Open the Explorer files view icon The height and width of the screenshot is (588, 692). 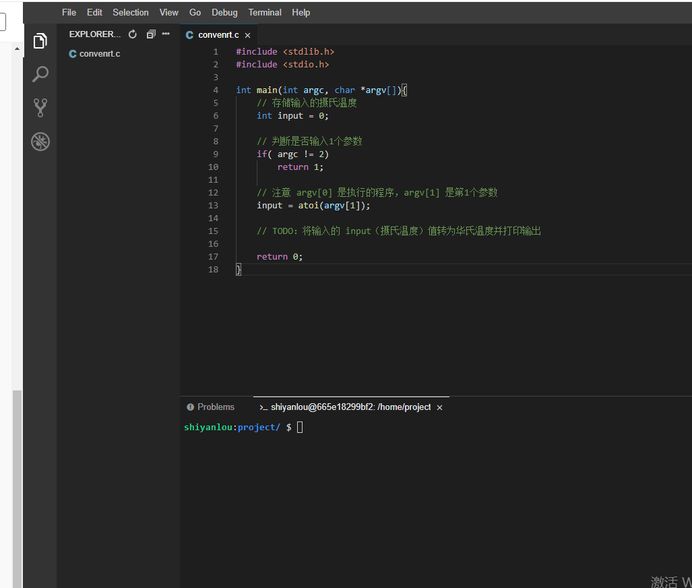pos(40,40)
